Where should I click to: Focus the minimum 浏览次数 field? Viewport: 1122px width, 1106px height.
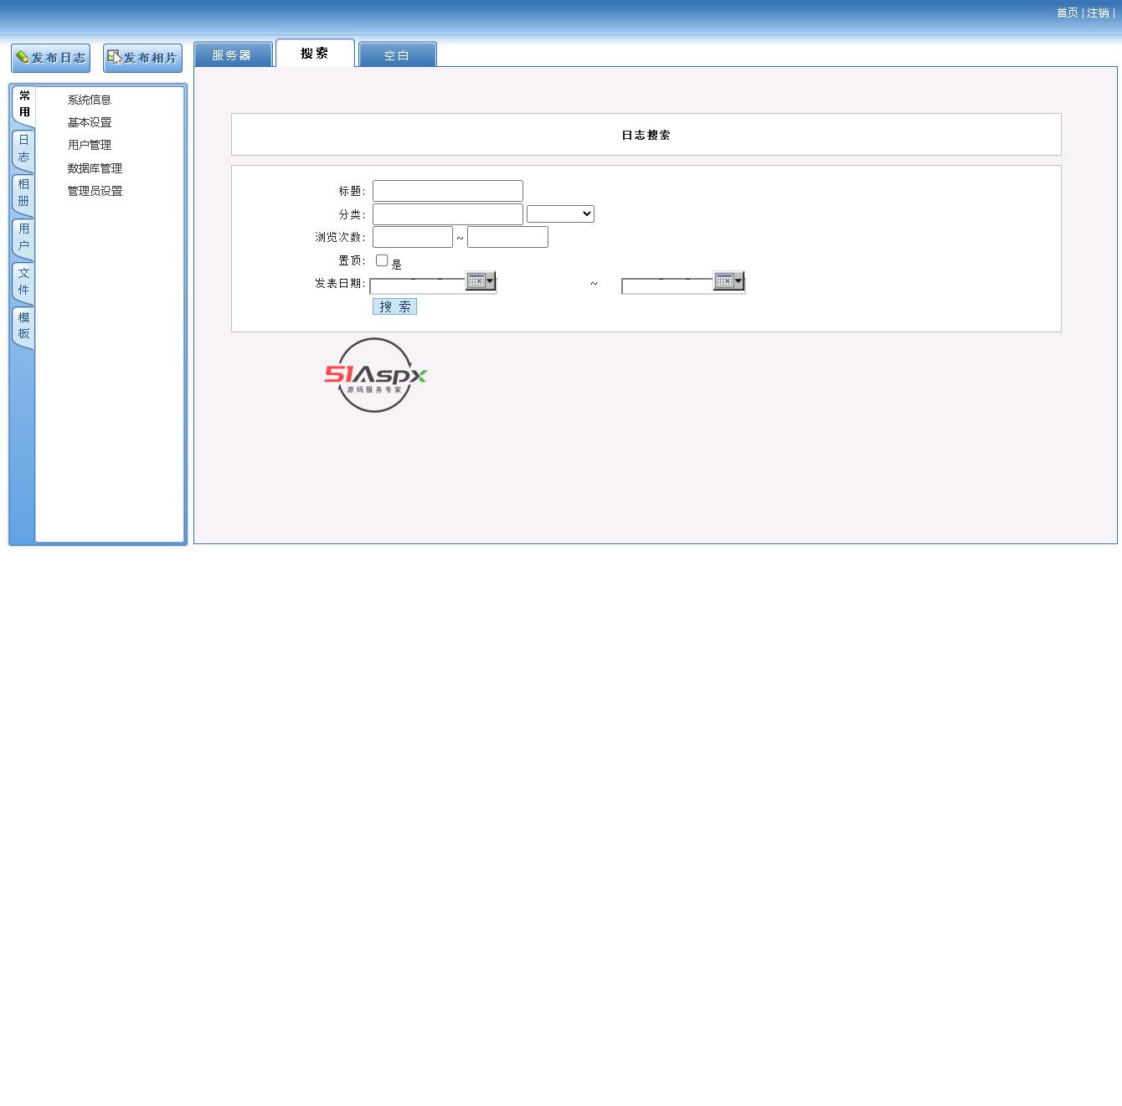click(413, 237)
